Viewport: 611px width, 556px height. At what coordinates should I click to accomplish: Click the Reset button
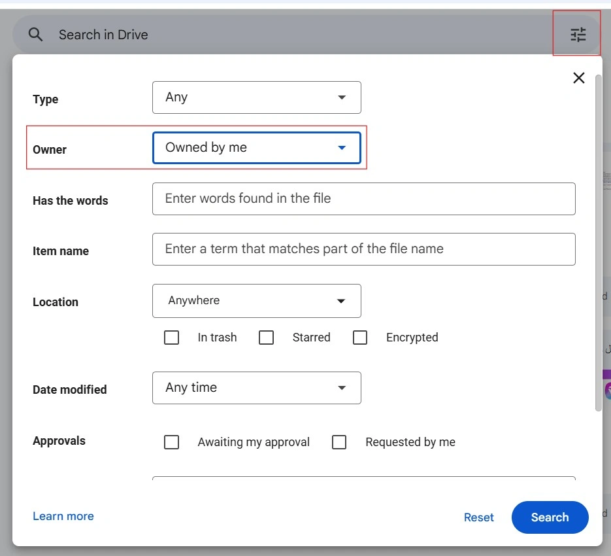(x=478, y=517)
